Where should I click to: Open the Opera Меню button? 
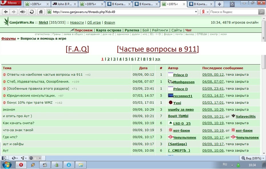11,3
